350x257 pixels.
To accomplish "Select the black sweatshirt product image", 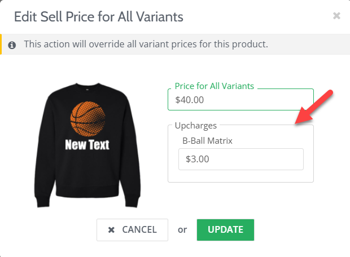I will click(88, 147).
